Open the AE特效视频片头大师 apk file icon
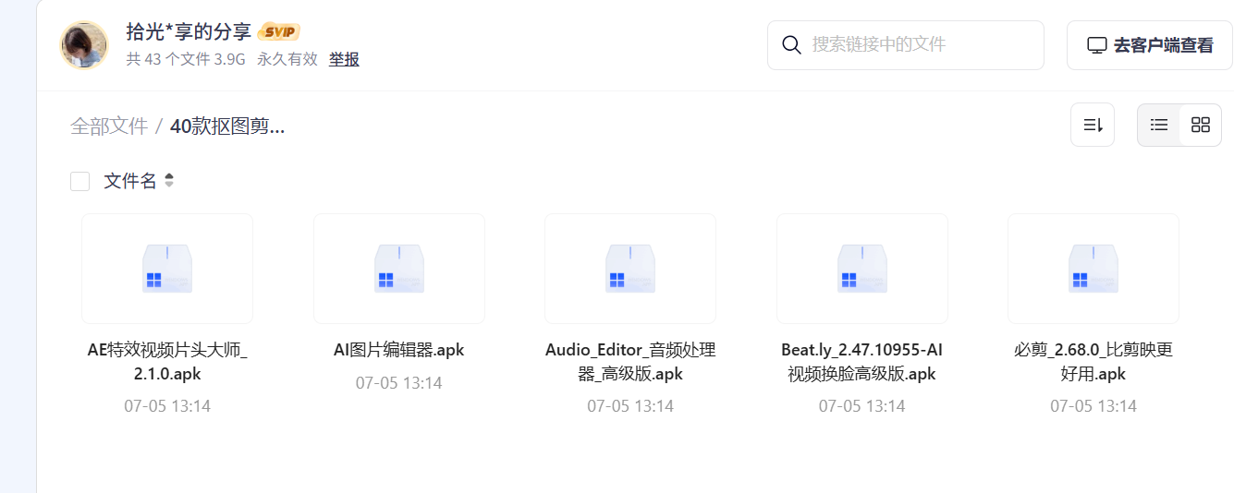The height and width of the screenshot is (493, 1234). tap(167, 269)
